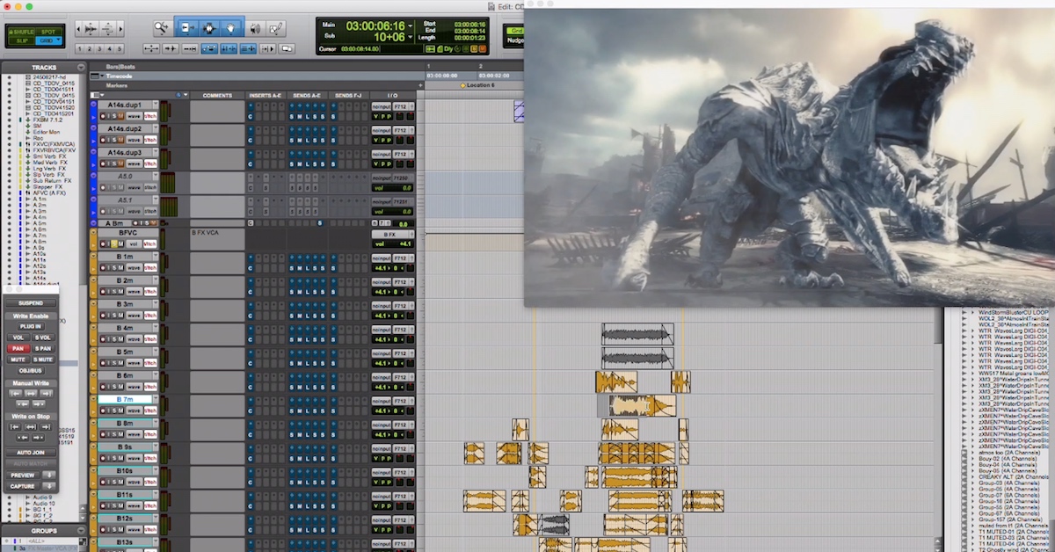Click the Capture arrow button in automation window

pyautogui.click(x=49, y=486)
